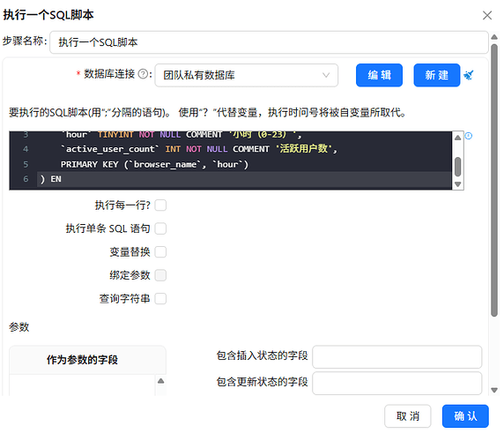Open the 团队私有数据库 connection dropdown
Image resolution: width=504 pixels, height=441 pixels.
[246, 75]
